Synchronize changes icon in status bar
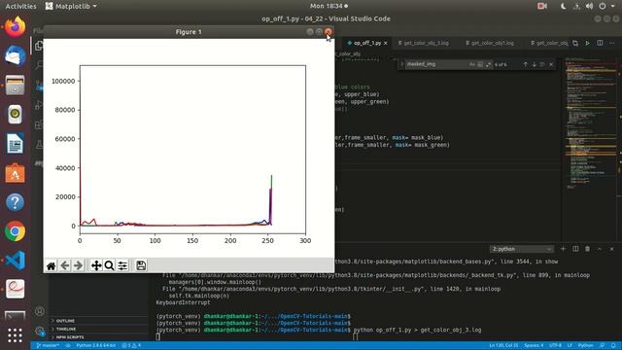The width and height of the screenshot is (622, 350). tap(68, 346)
